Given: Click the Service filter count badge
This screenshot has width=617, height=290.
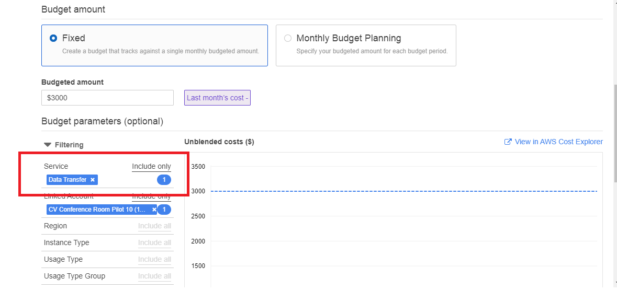Looking at the screenshot, I should click(164, 180).
